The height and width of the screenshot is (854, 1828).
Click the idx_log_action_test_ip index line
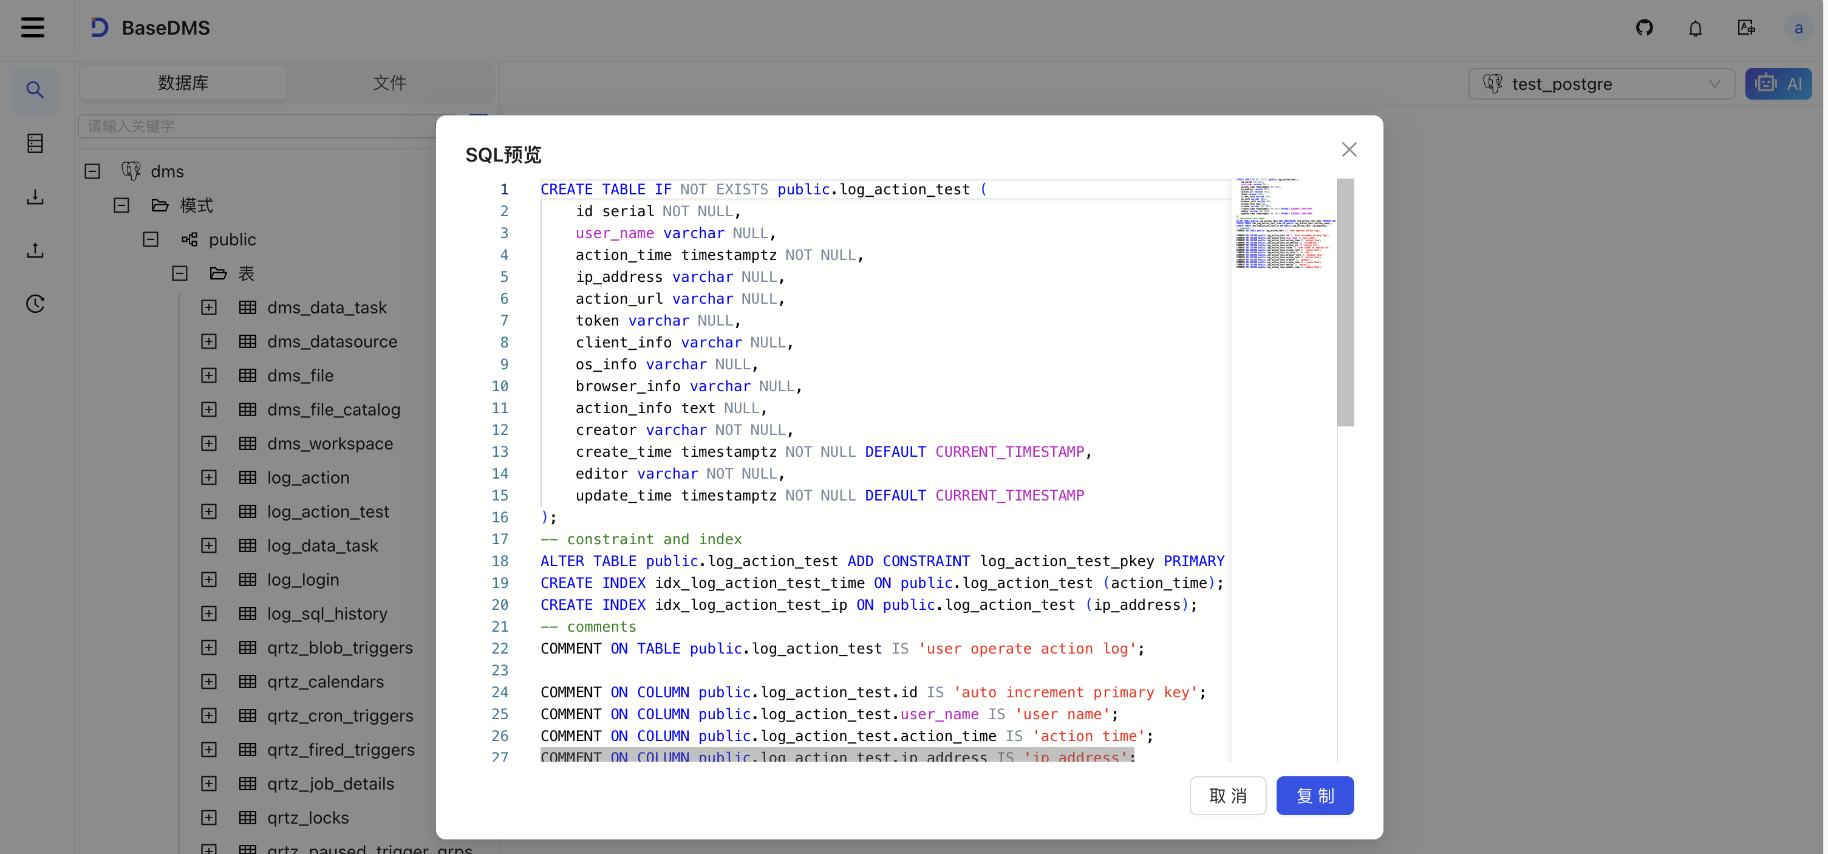pyautogui.click(x=869, y=605)
